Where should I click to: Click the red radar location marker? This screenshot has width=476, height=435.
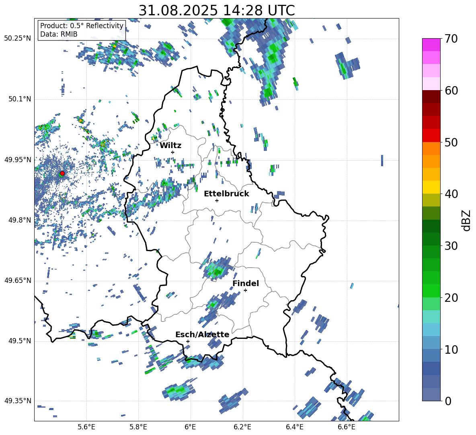(x=62, y=173)
